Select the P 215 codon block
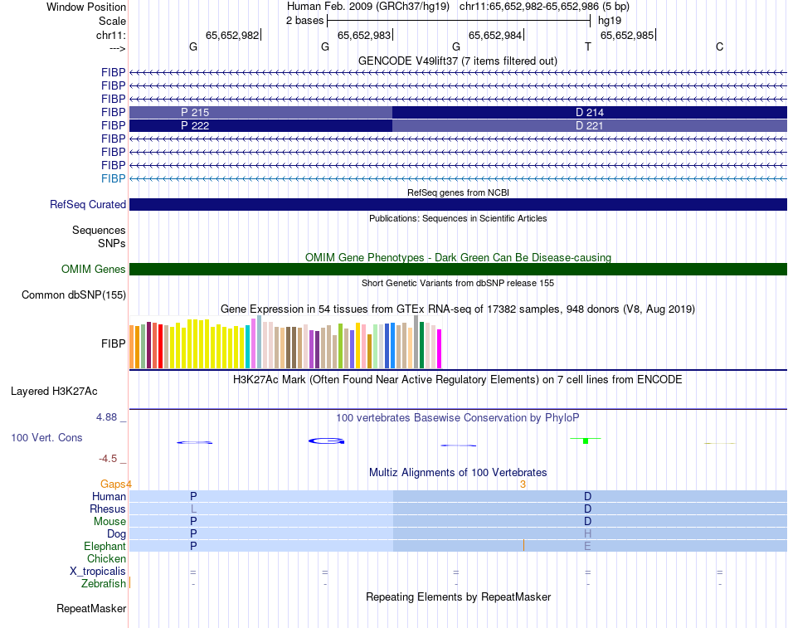788x628 pixels. [260, 112]
